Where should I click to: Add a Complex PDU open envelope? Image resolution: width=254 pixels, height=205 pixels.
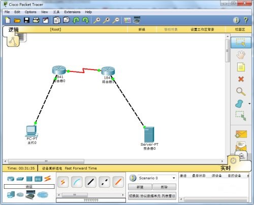[241, 146]
